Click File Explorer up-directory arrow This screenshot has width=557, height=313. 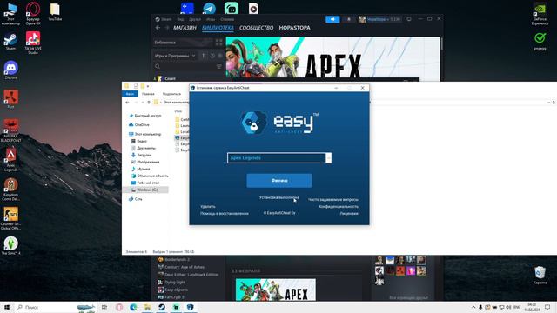click(x=149, y=103)
